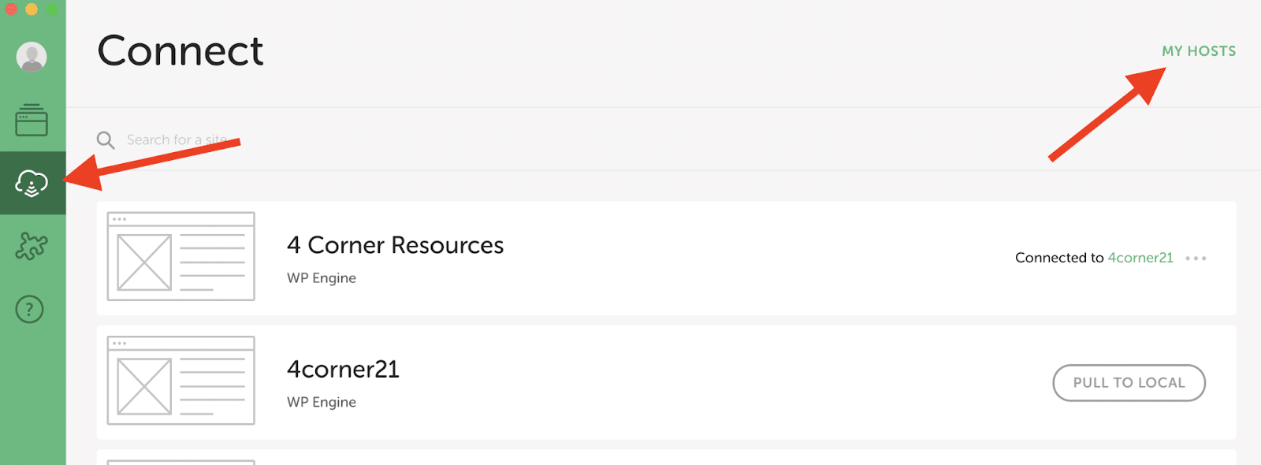Click the 4corner21 site thumbnail
Screen dimensions: 1261x465
click(x=180, y=381)
